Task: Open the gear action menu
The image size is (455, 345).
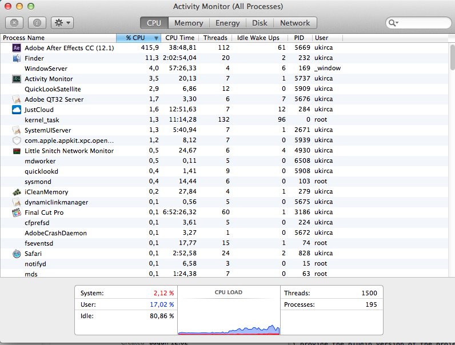Action: pos(62,23)
